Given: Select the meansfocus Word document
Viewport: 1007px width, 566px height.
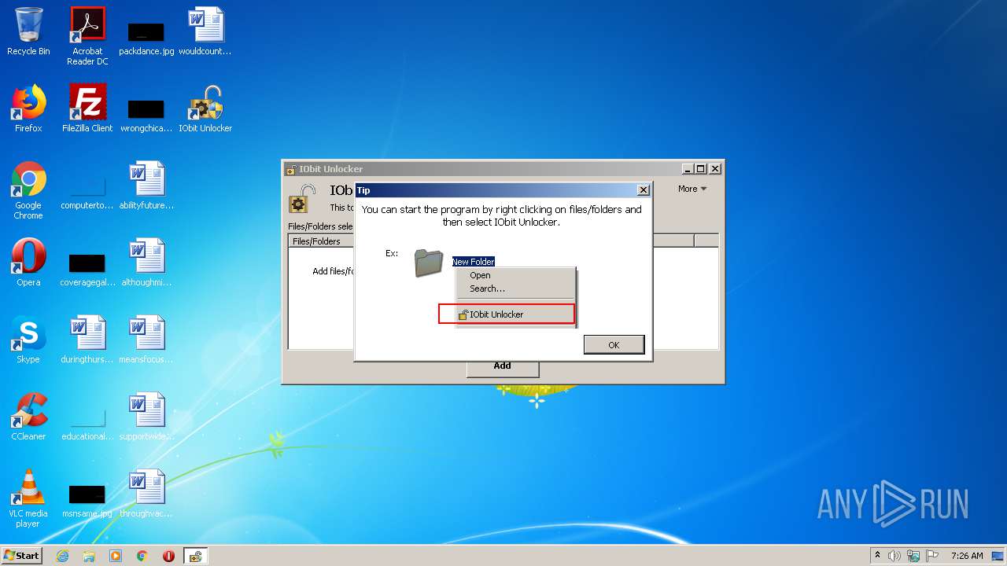Looking at the screenshot, I should pyautogui.click(x=146, y=340).
